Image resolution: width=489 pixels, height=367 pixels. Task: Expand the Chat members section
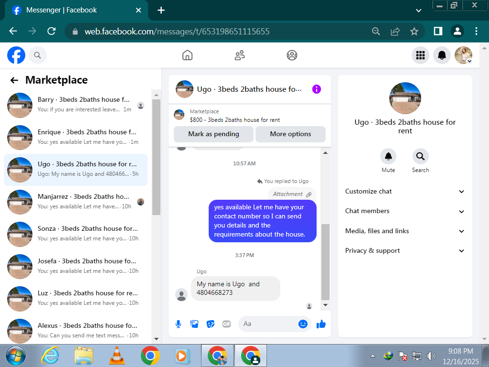[405, 211]
